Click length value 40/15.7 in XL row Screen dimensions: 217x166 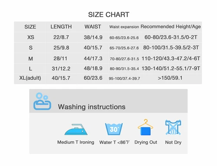[61, 78]
